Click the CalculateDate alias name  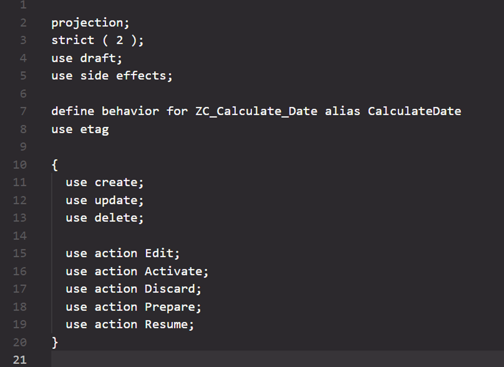tap(414, 111)
